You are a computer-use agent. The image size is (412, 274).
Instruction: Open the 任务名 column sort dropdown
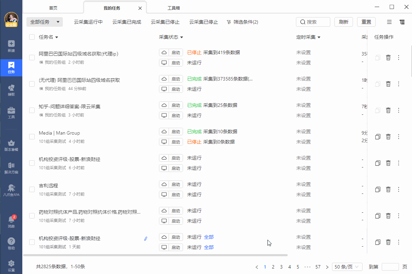coord(57,37)
